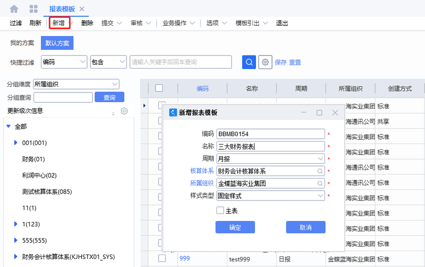Sort by the 编码 column header
Viewport: 425px width, 267px height.
(x=202, y=88)
